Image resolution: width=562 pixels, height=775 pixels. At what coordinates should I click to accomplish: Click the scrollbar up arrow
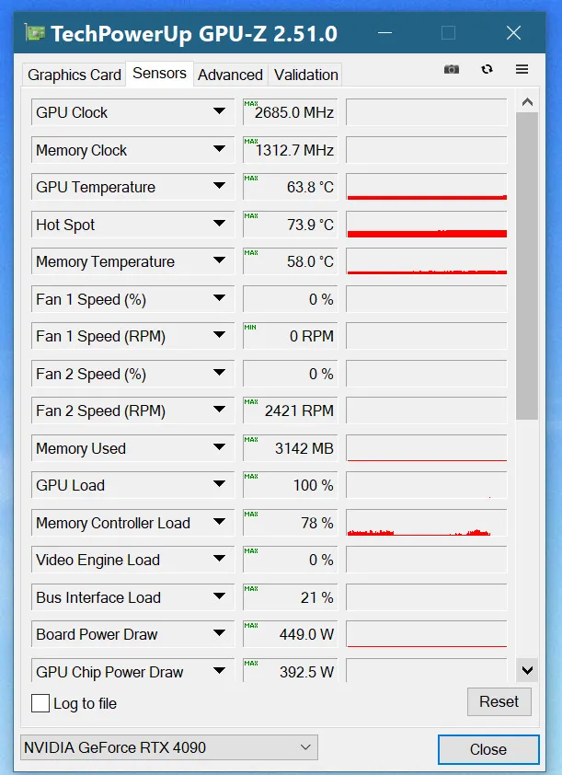pos(527,102)
